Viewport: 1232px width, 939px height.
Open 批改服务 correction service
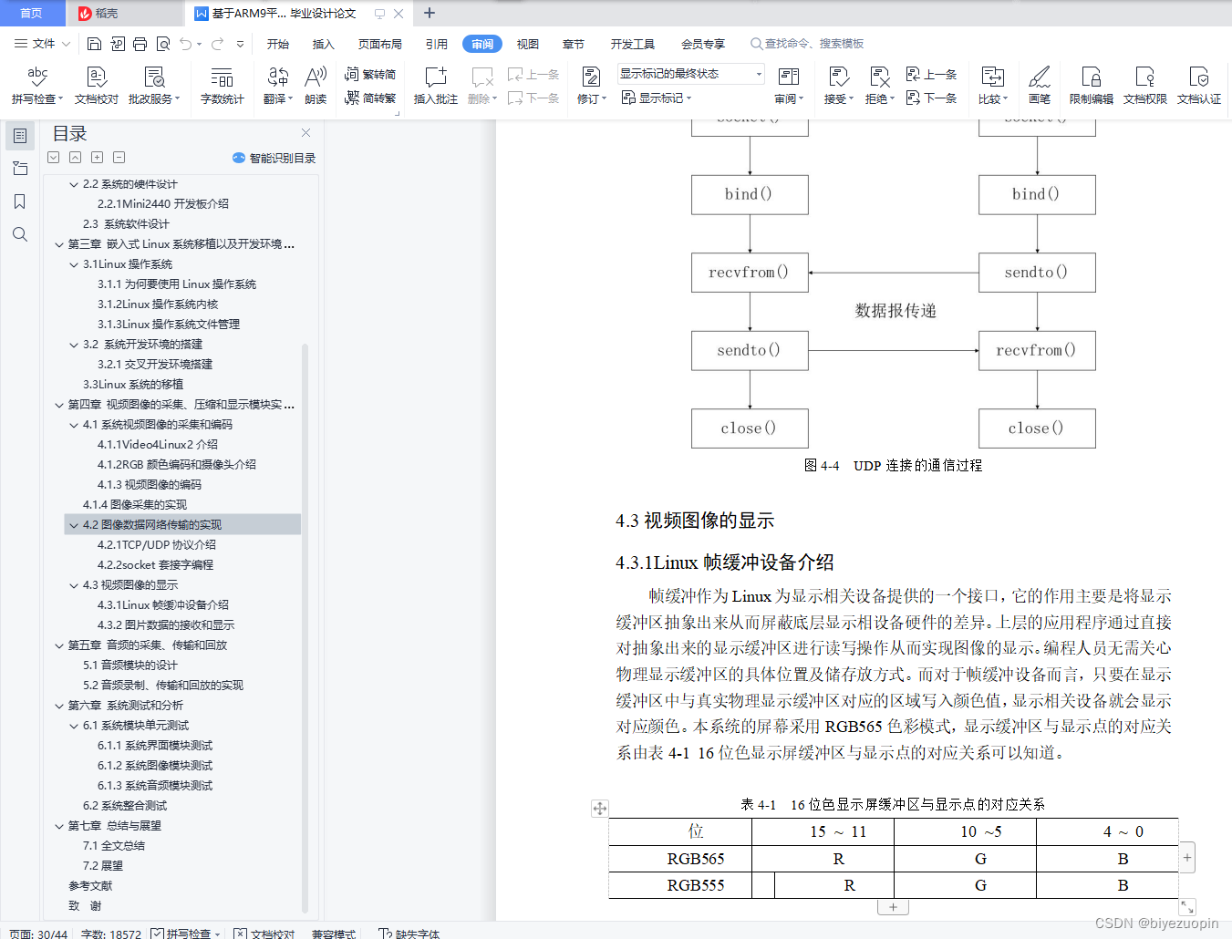pyautogui.click(x=154, y=86)
